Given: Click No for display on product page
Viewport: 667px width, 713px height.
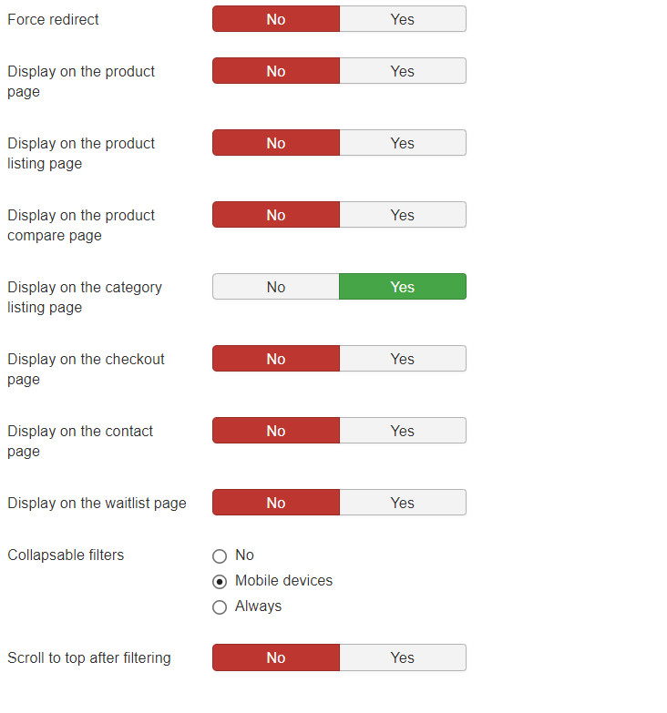Looking at the screenshot, I should coord(276,71).
